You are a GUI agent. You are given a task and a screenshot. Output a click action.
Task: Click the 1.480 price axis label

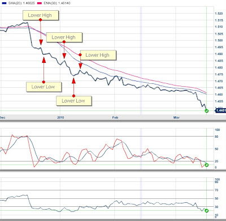[x=219, y=67]
